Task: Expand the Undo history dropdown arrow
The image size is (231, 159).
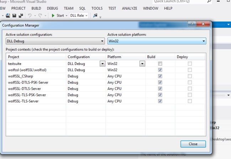Action: (x=35, y=16)
